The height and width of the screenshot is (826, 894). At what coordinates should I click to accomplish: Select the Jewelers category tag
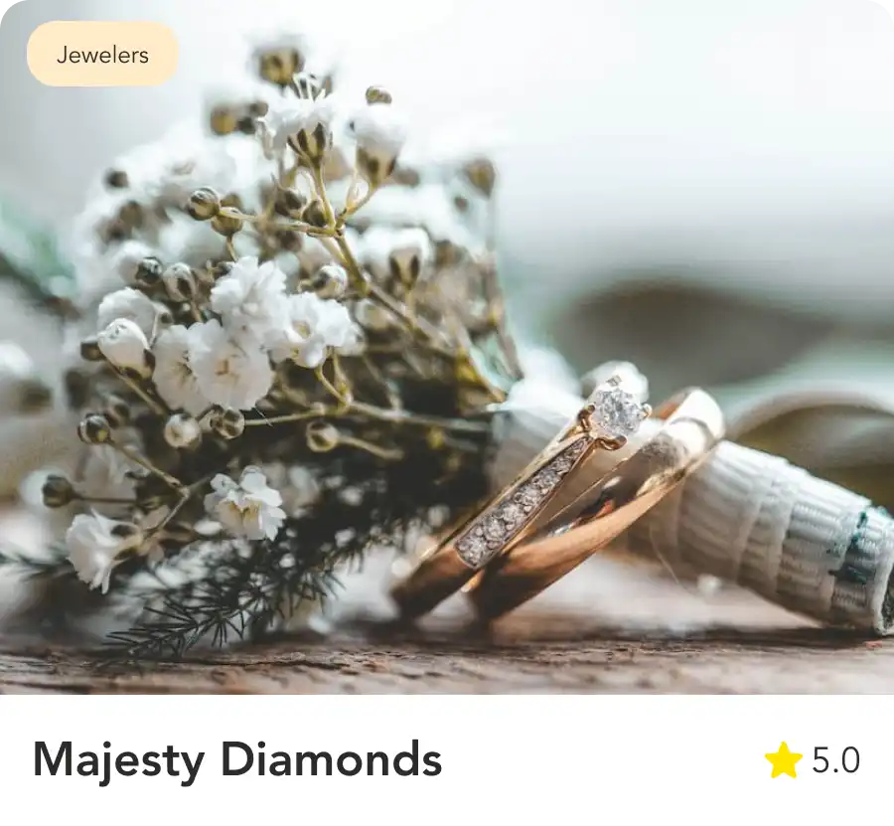[102, 55]
